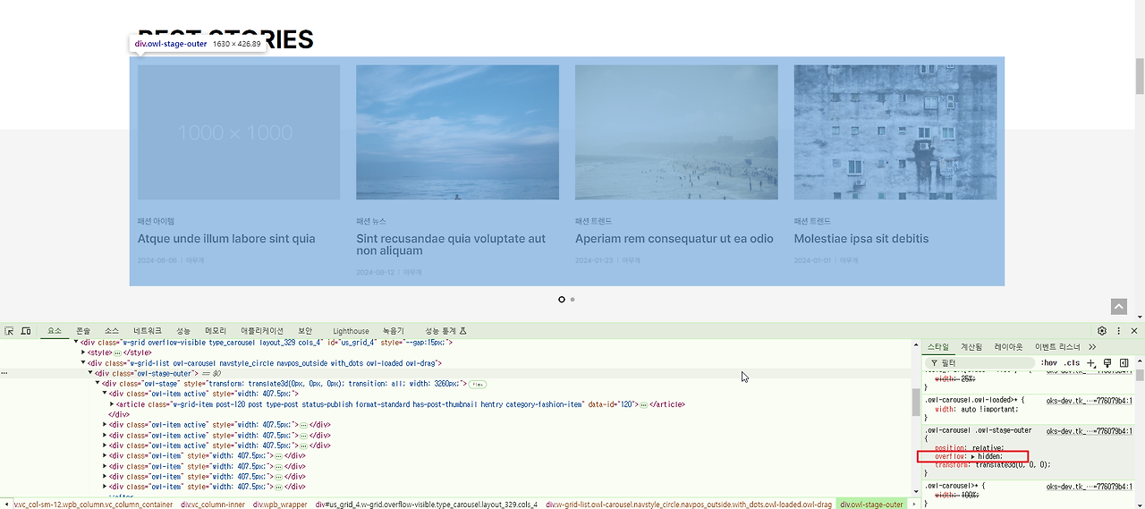The height and width of the screenshot is (509, 1145).
Task: Switch to the 소스 tab
Action: pos(111,331)
